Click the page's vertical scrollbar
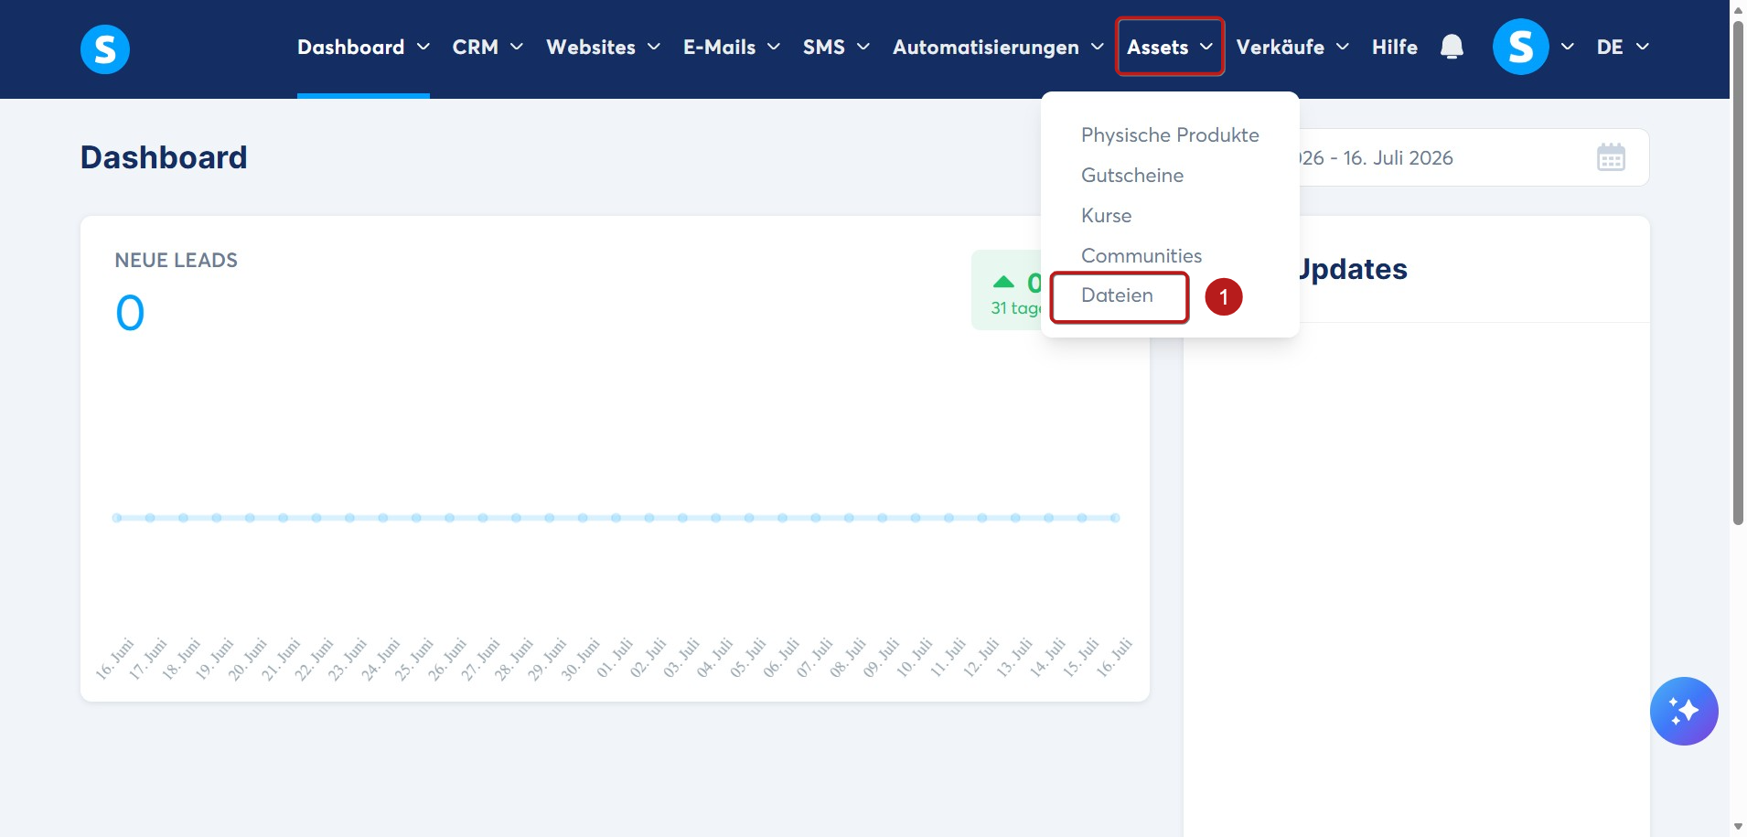The width and height of the screenshot is (1747, 837). (1738, 273)
